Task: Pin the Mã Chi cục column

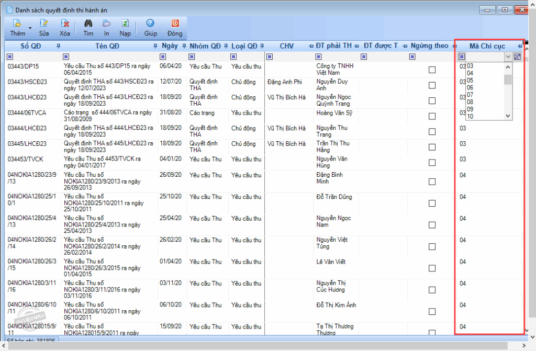Action: click(x=520, y=46)
